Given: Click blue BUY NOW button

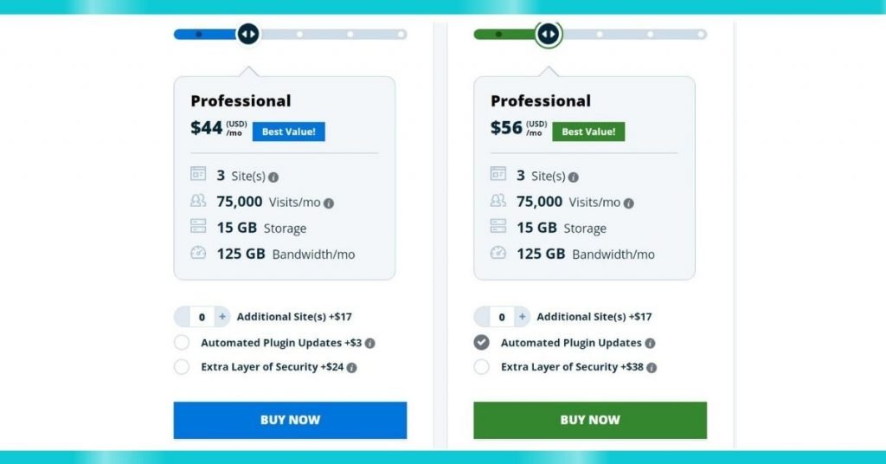Looking at the screenshot, I should pos(290,420).
